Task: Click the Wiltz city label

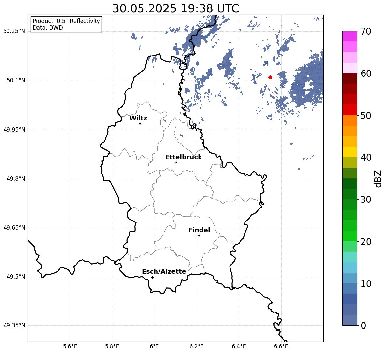Action: [x=138, y=118]
